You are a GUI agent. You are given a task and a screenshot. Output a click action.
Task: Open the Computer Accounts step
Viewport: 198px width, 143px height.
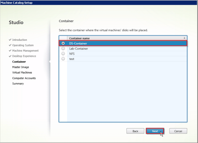pos(24,78)
